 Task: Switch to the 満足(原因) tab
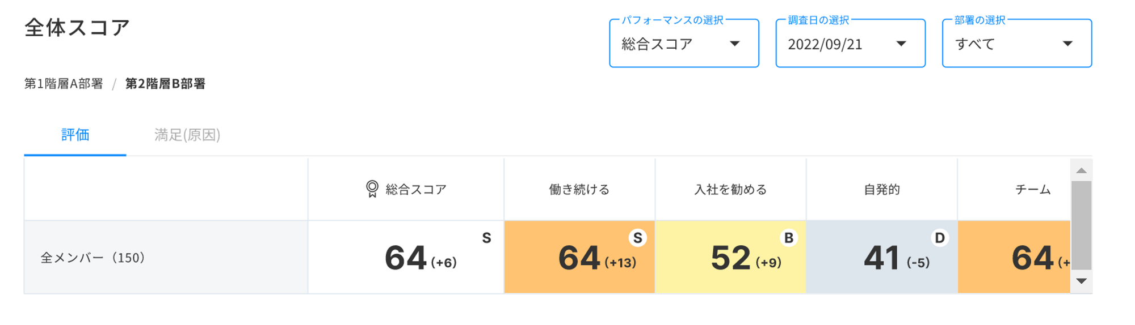pos(187,135)
